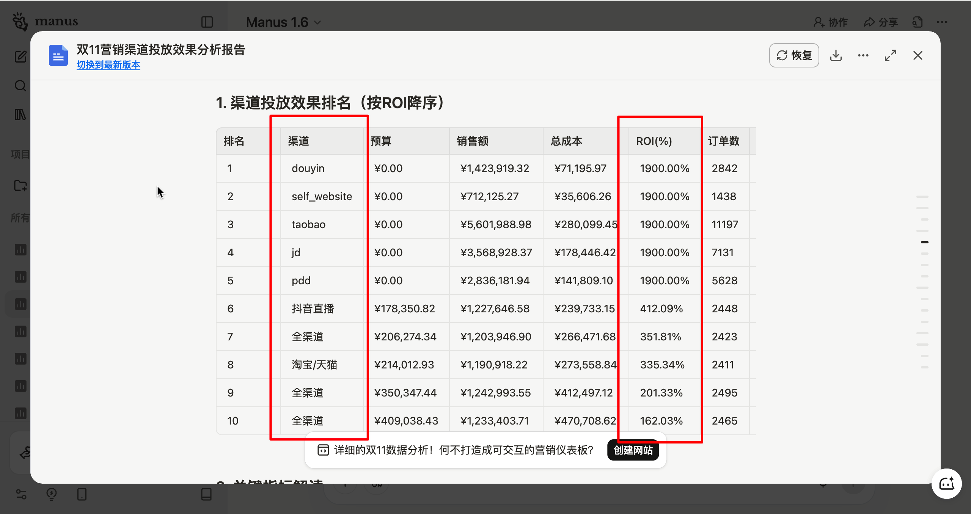Open the library books icon in sidebar
971x514 pixels.
pos(20,114)
